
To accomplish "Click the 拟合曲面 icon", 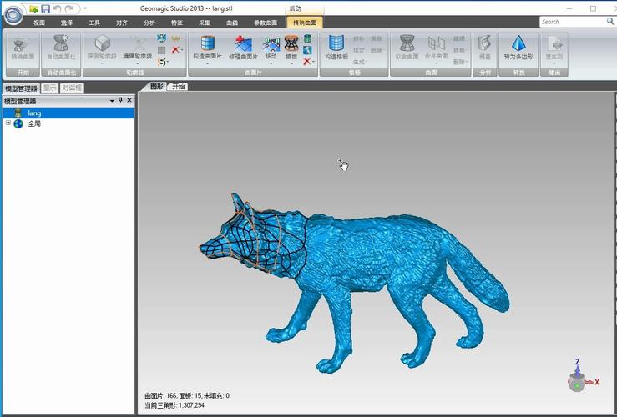I will (x=407, y=43).
